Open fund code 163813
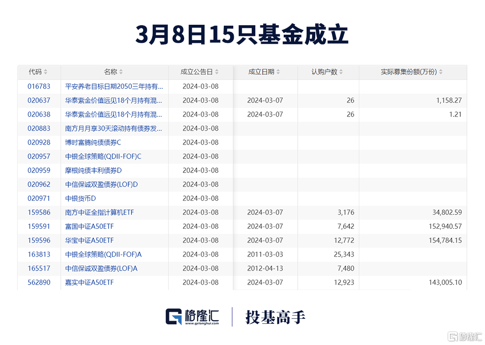The width and height of the screenshot is (485, 345). tap(39, 254)
